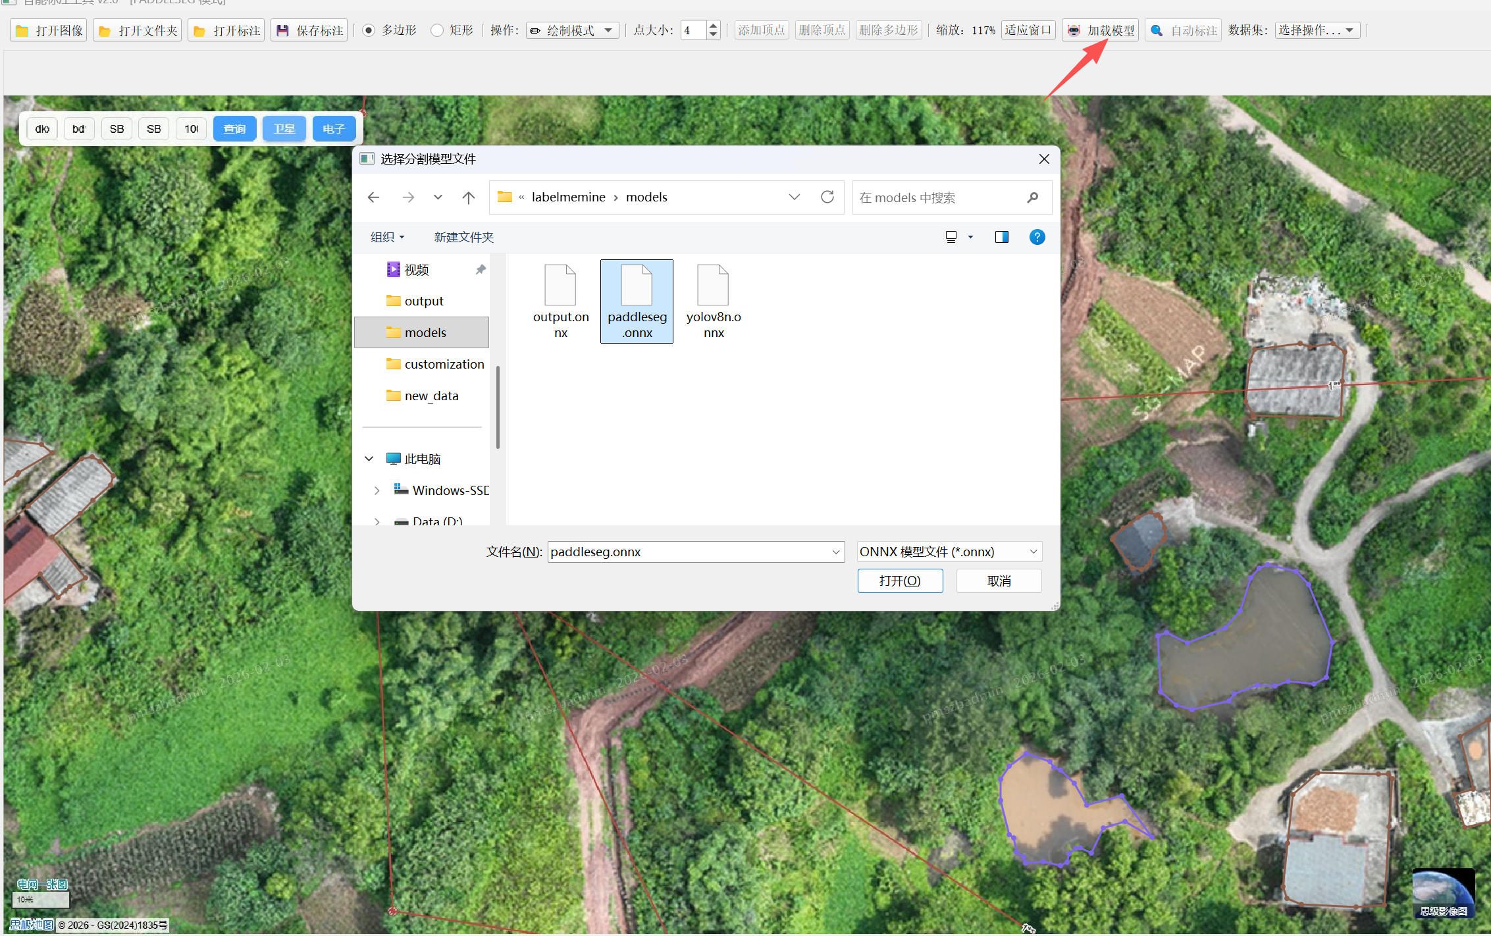Click the 保存标注 save disk icon
The height and width of the screenshot is (936, 1491).
coord(283,31)
